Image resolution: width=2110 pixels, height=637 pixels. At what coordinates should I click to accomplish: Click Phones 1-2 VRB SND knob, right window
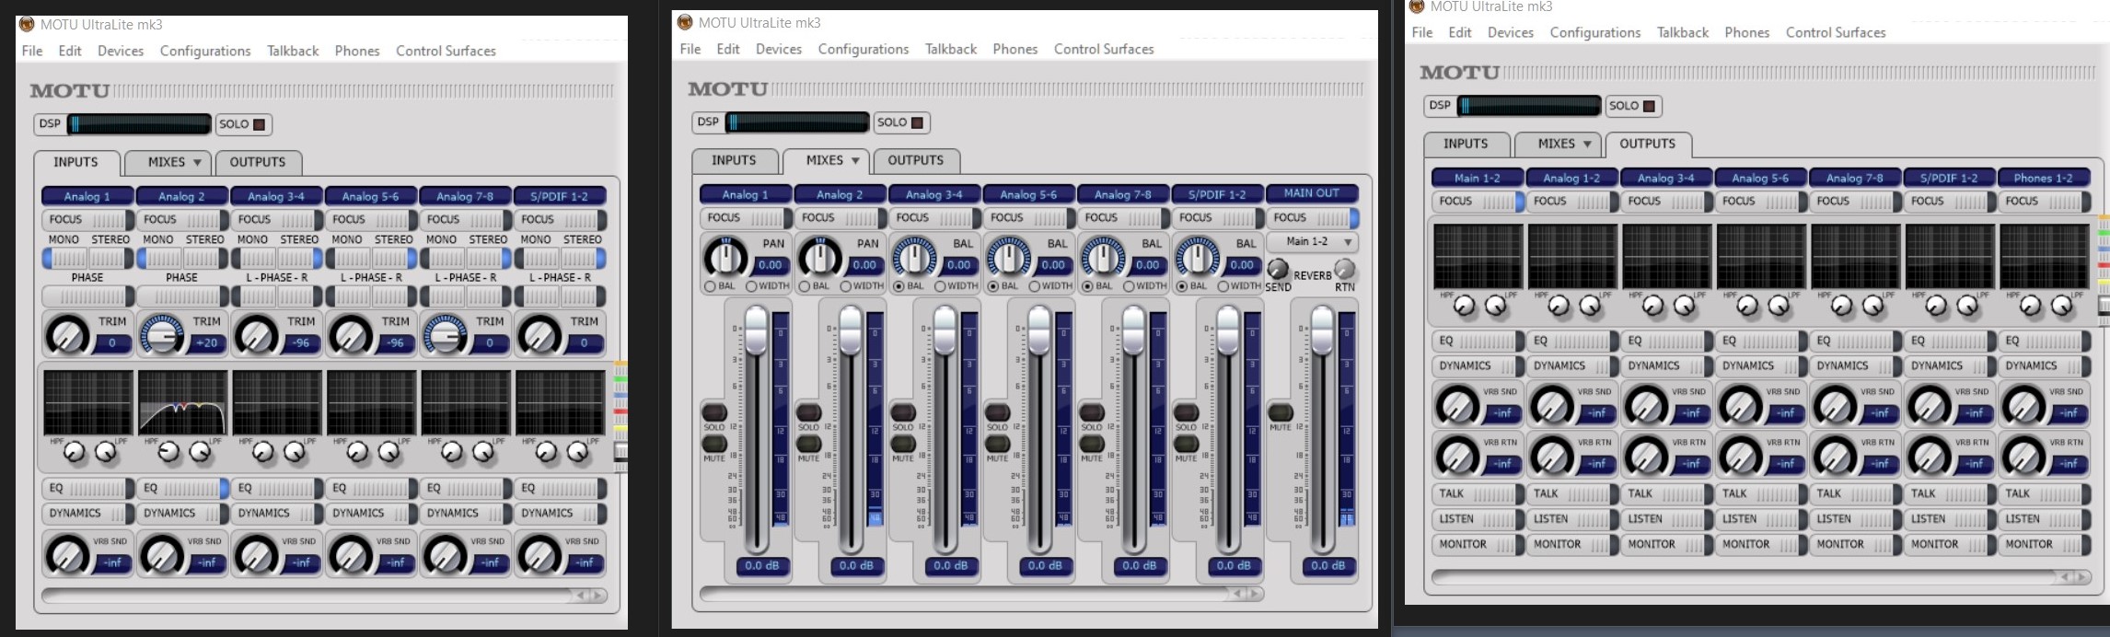[x=2023, y=405]
